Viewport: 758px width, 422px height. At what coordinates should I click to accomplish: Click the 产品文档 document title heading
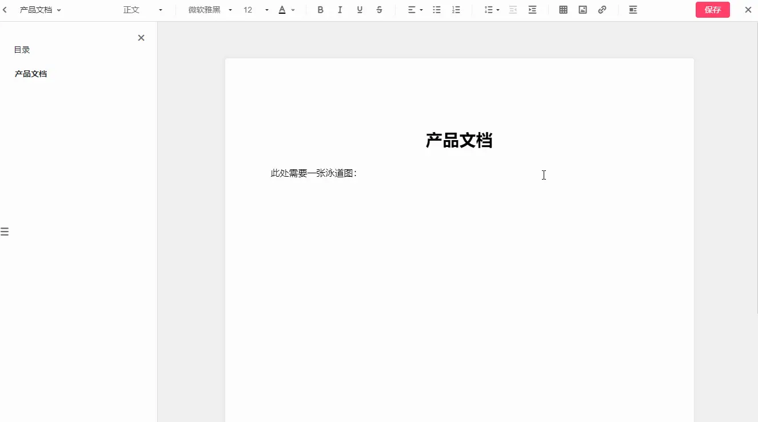(x=459, y=140)
